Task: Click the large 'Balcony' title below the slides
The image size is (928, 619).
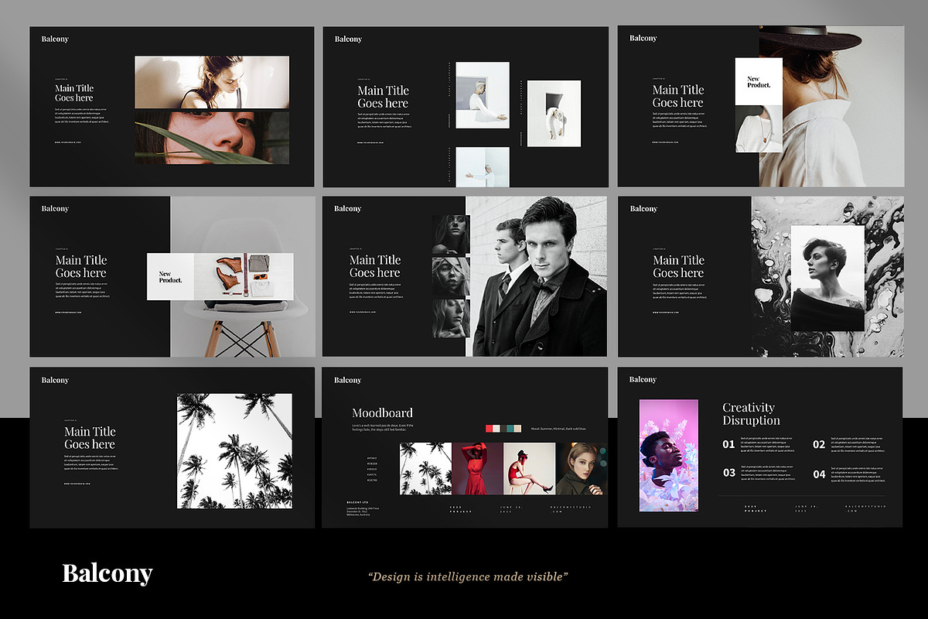Action: (107, 573)
